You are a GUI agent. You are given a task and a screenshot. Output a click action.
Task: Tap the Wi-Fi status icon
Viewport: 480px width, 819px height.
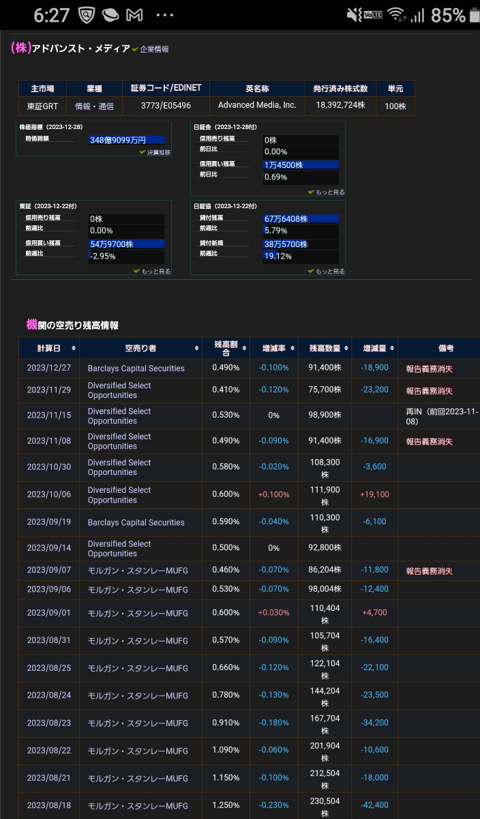pos(395,15)
